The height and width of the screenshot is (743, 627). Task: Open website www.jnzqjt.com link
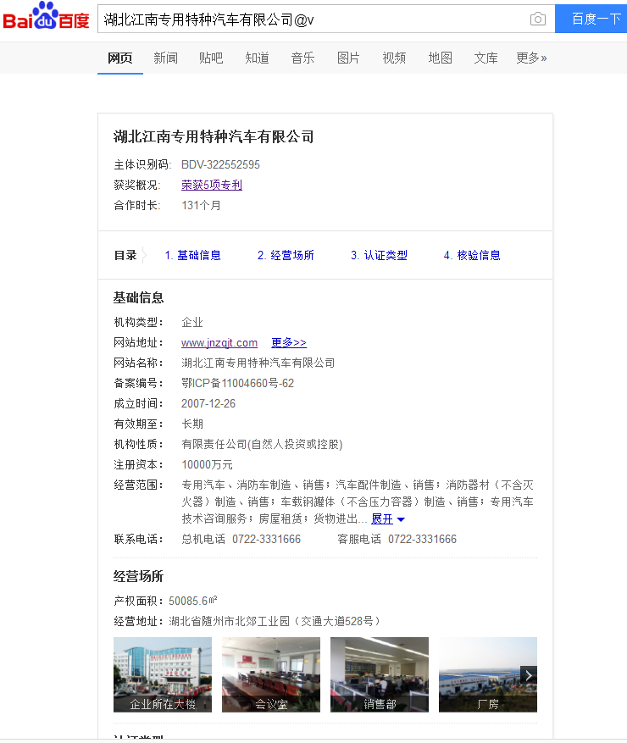pos(219,343)
